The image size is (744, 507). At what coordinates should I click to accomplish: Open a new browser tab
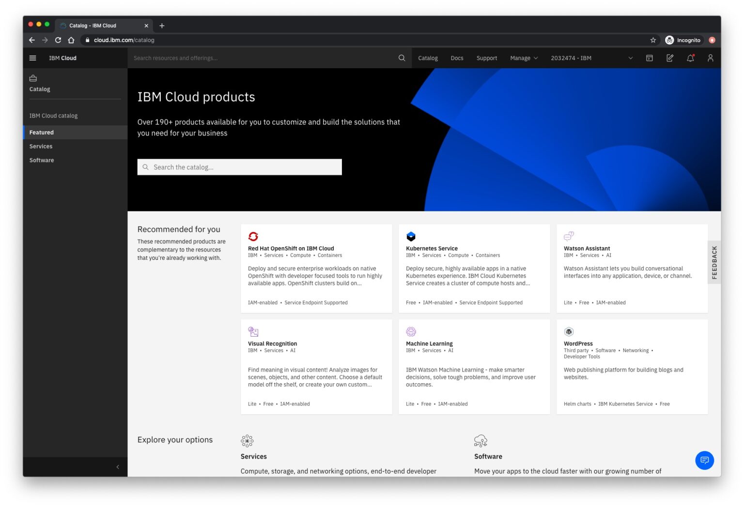pyautogui.click(x=162, y=26)
